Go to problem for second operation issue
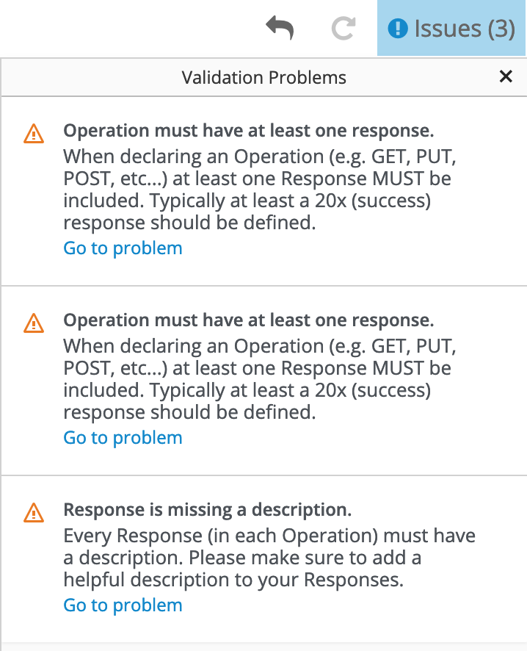The height and width of the screenshot is (651, 527). point(123,438)
